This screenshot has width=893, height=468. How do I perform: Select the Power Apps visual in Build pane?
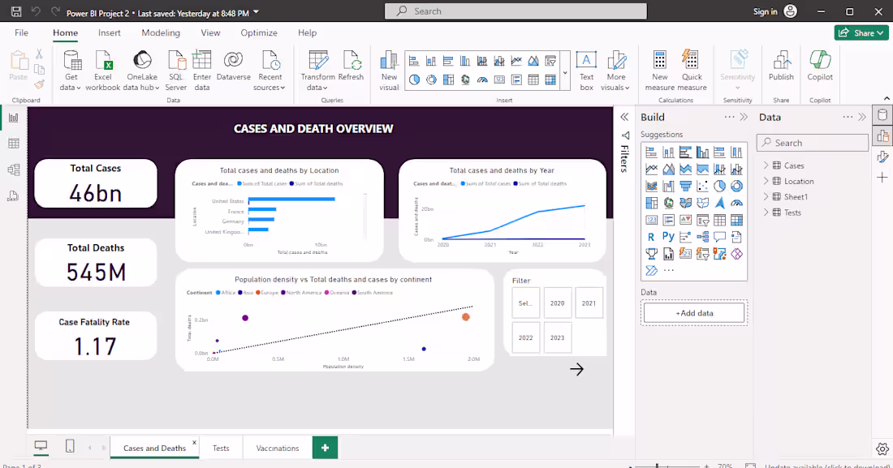737,254
